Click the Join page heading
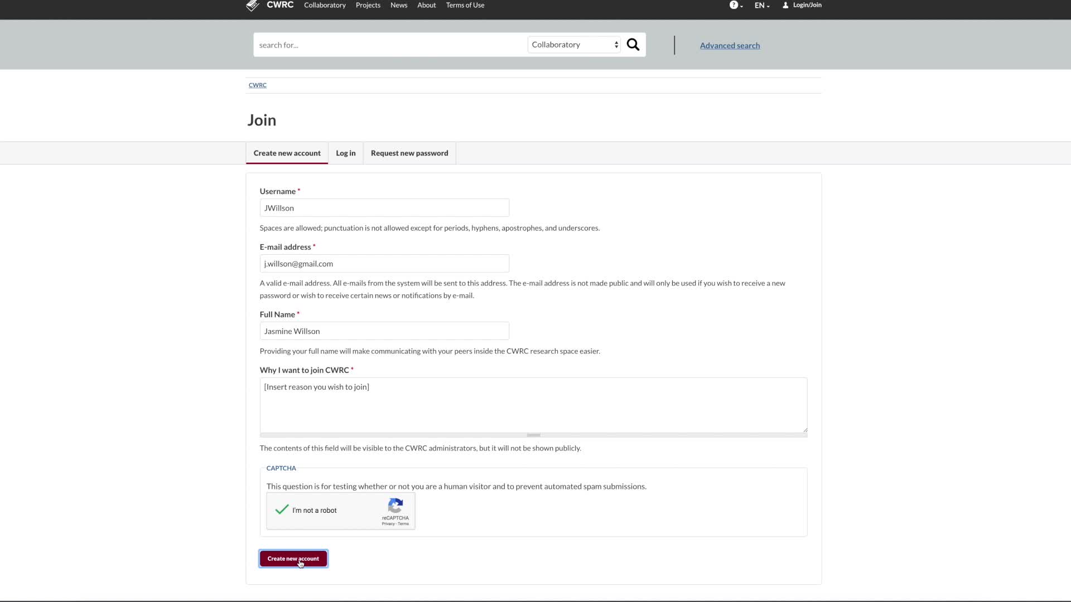 pos(262,120)
